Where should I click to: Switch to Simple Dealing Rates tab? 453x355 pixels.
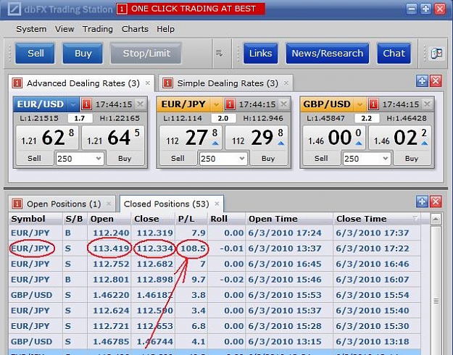coord(224,83)
